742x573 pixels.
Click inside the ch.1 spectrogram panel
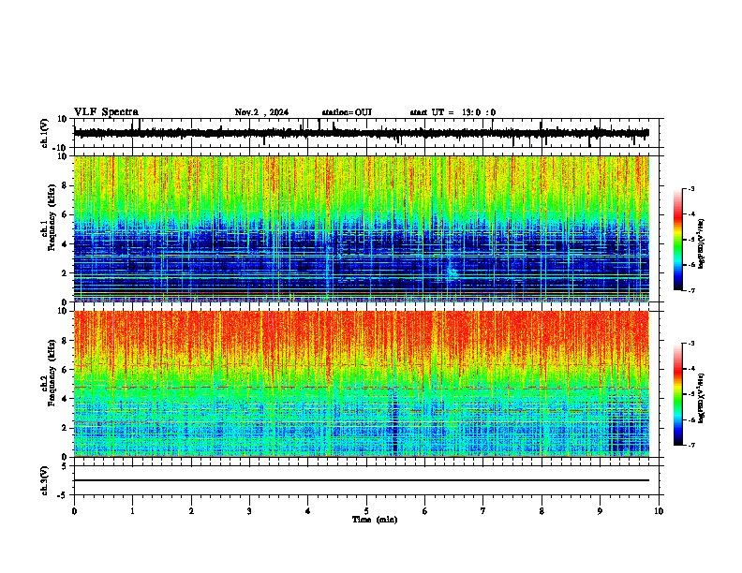pyautogui.click(x=361, y=228)
